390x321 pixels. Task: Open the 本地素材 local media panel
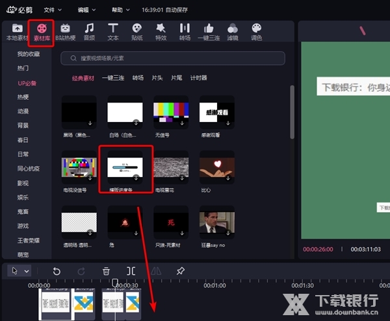17,32
